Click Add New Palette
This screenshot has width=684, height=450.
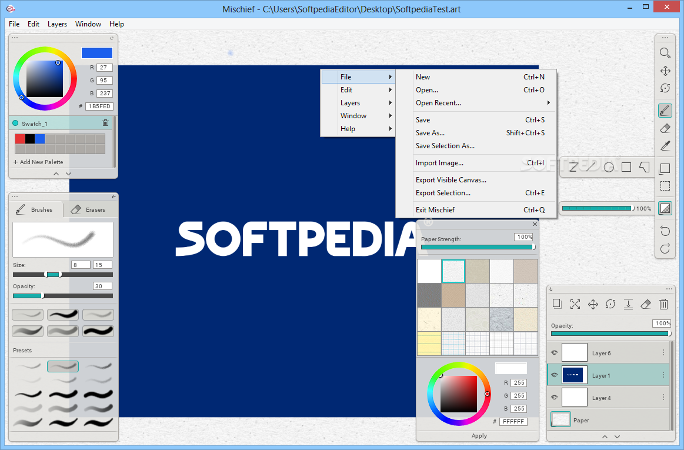coord(38,162)
